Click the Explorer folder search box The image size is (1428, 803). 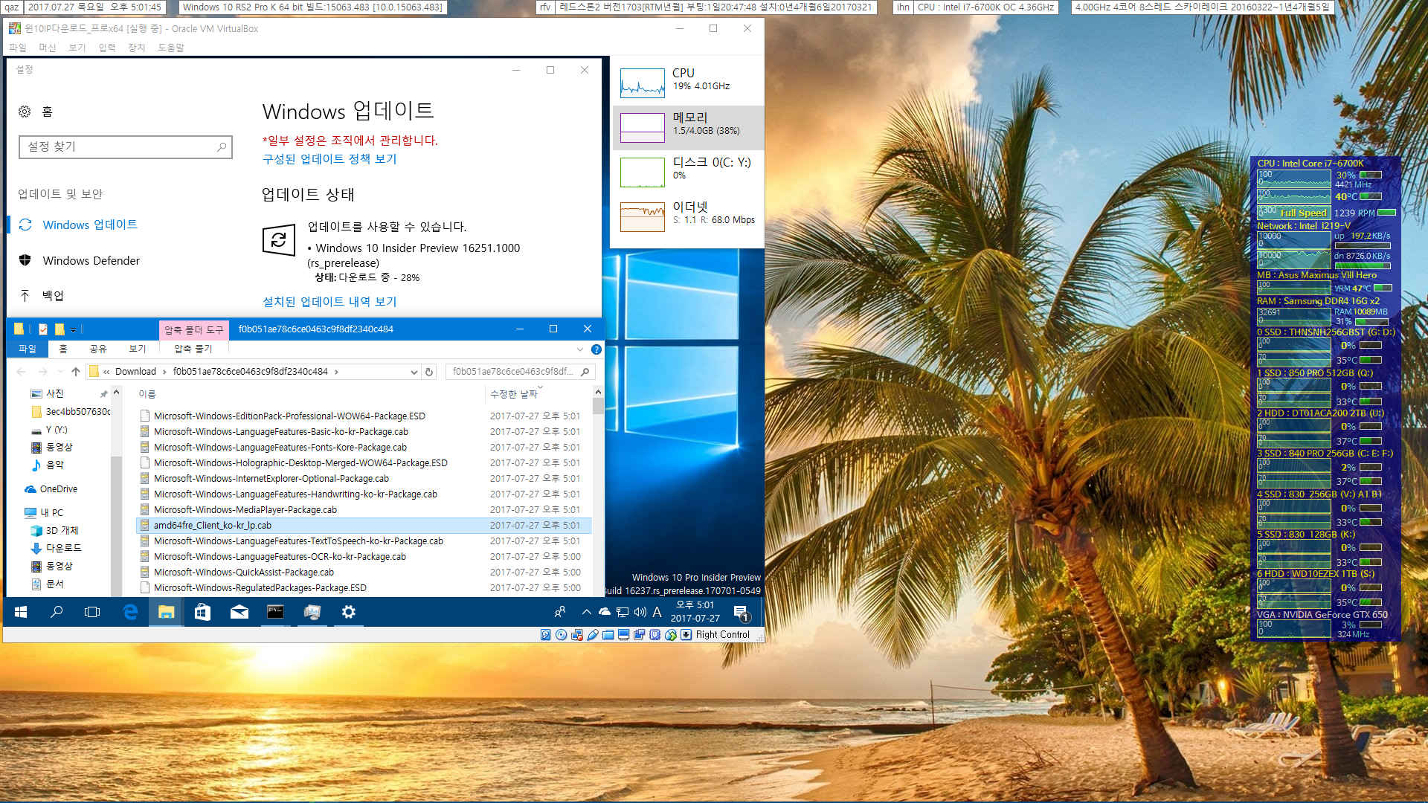point(520,372)
